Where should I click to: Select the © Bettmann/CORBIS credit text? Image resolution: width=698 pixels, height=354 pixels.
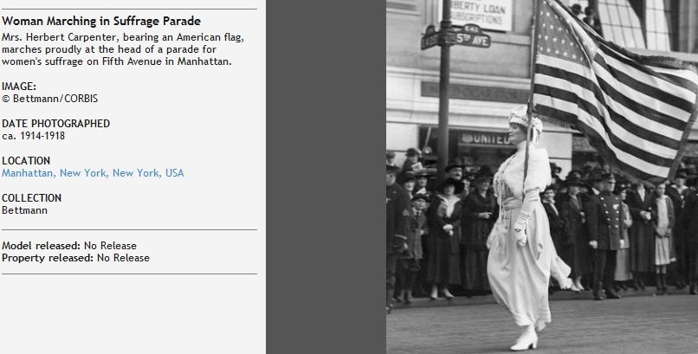coord(49,99)
